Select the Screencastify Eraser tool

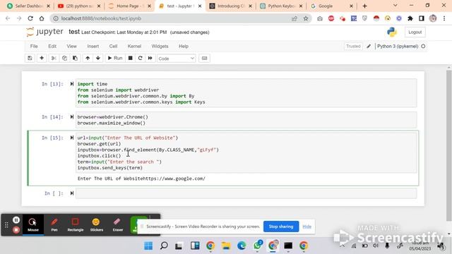click(118, 224)
